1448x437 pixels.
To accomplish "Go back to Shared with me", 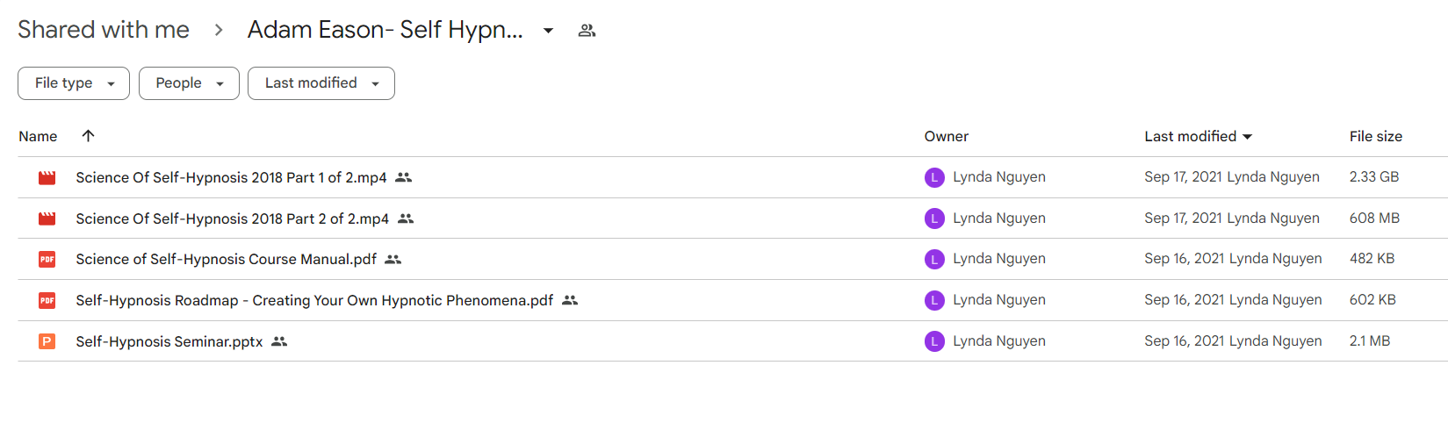I will (104, 30).
